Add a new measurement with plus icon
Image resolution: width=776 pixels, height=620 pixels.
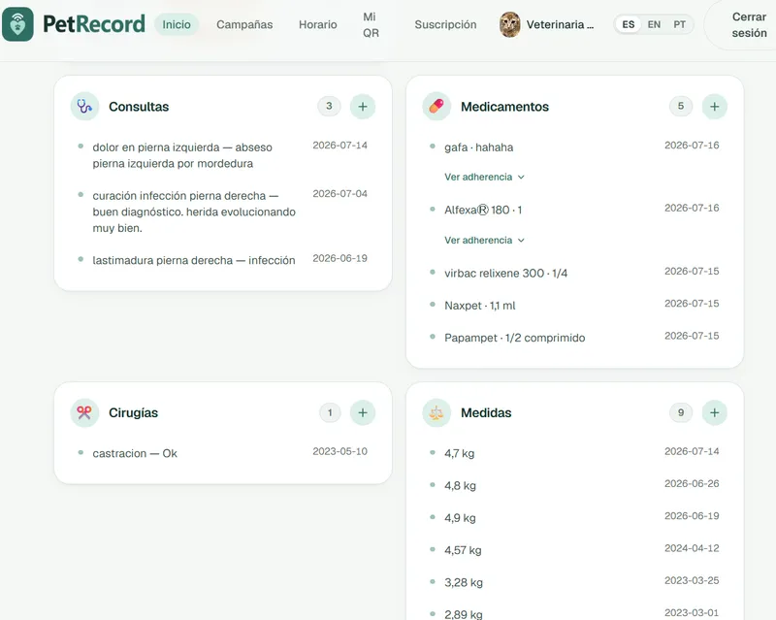pyautogui.click(x=714, y=412)
